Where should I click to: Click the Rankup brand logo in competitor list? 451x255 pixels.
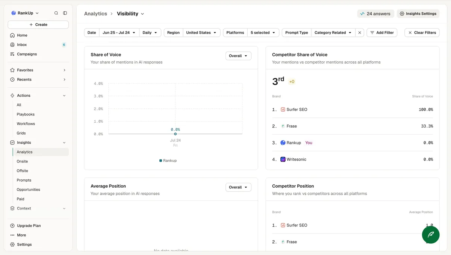[x=283, y=143]
